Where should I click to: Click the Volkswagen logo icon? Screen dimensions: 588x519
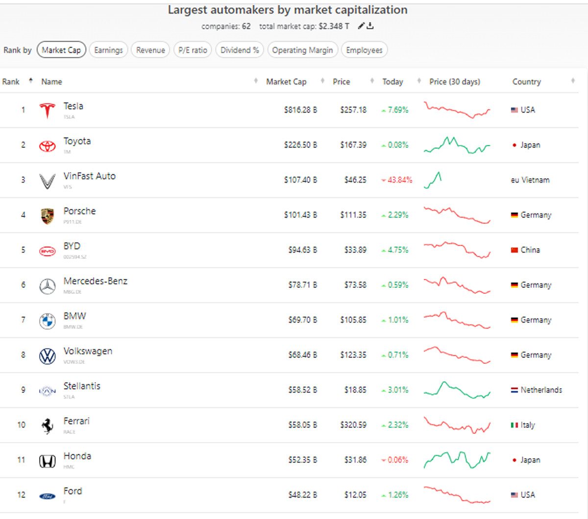click(x=48, y=356)
